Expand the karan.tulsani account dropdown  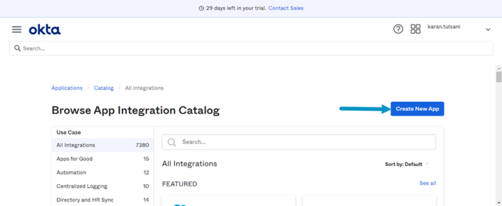coord(488,29)
